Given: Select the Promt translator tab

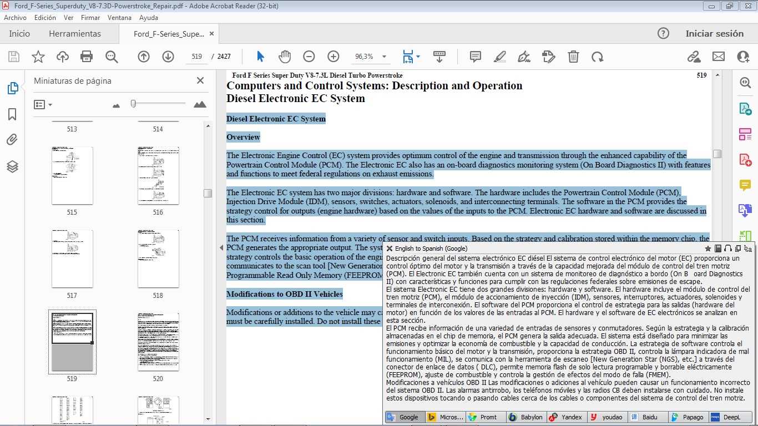Looking at the screenshot, I should (x=486, y=417).
